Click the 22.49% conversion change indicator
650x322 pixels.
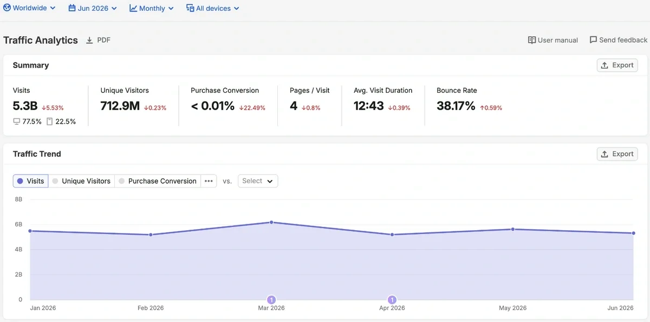point(252,108)
